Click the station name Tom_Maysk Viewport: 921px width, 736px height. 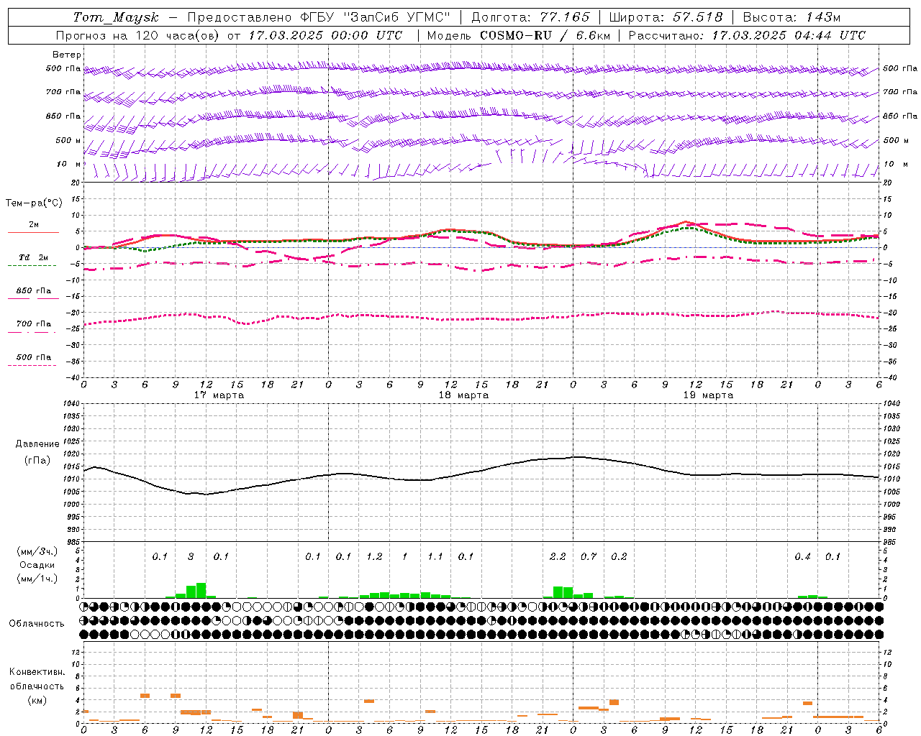[116, 17]
